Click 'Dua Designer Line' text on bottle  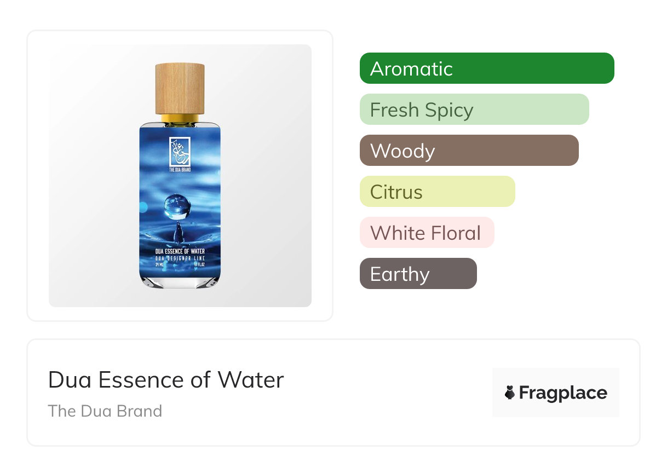click(180, 258)
